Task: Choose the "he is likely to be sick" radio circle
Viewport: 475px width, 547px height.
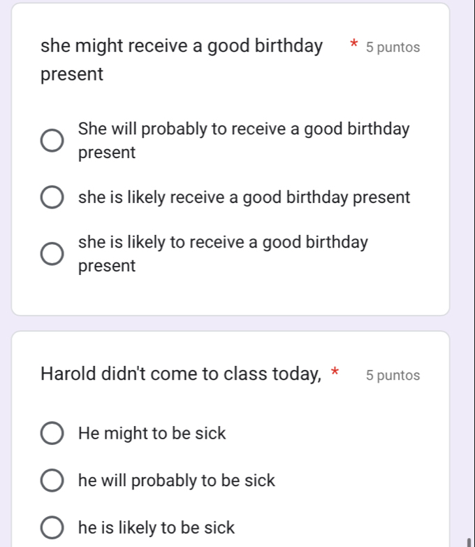Action: pos(52,528)
